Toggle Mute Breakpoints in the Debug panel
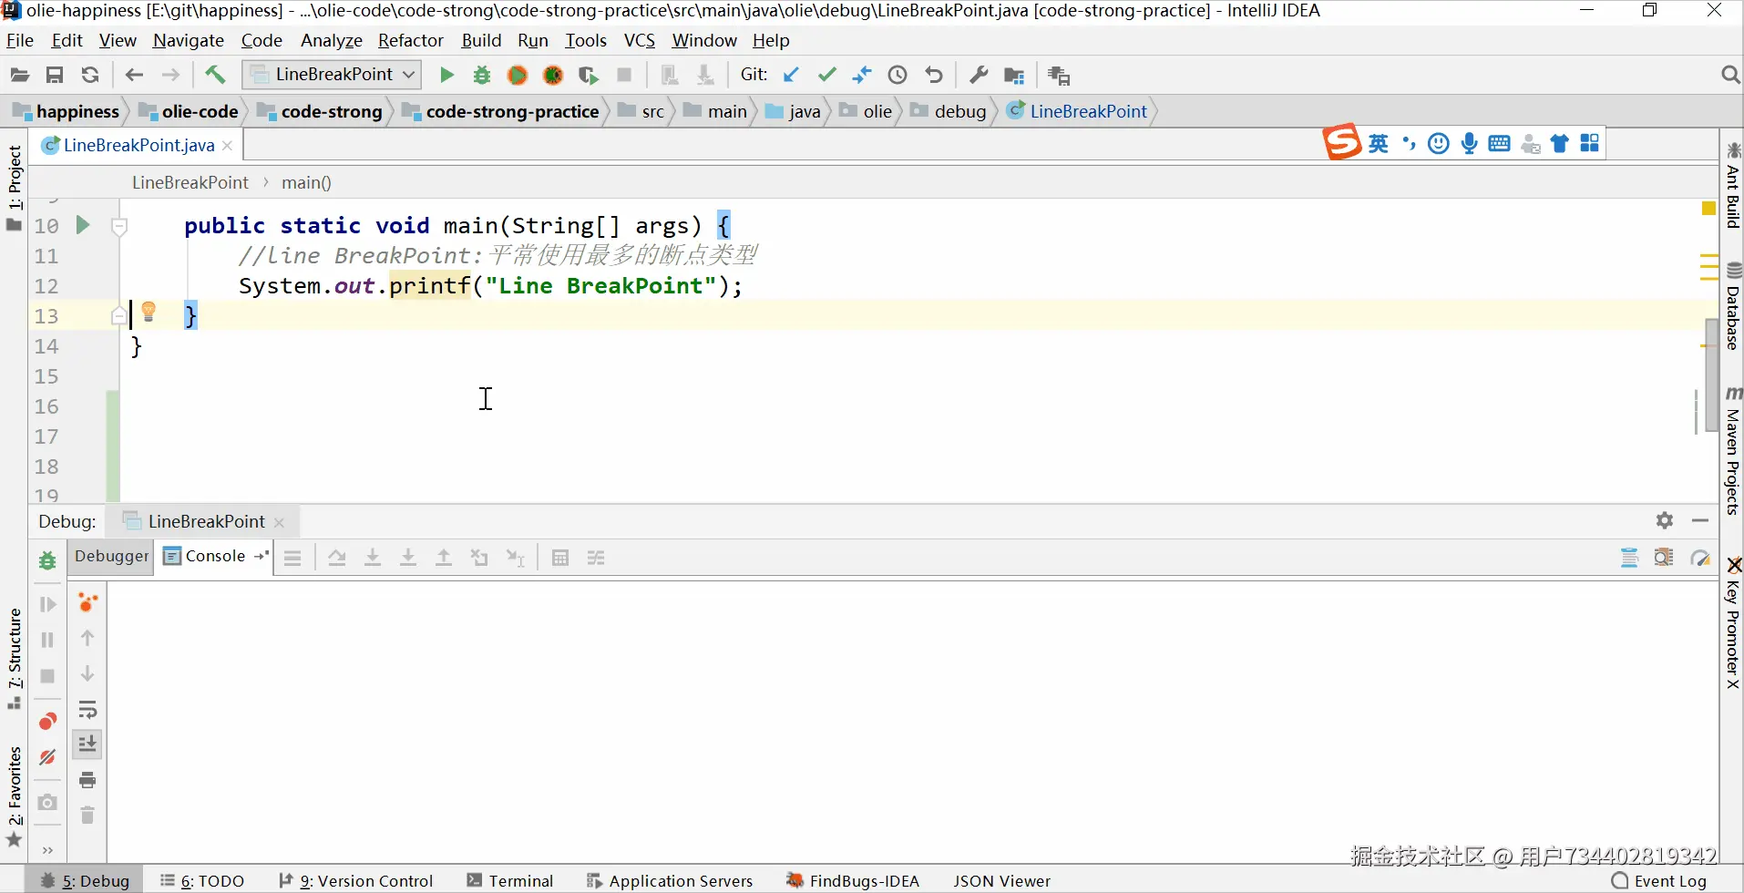Screen dimensions: 1744x893 pos(47,757)
